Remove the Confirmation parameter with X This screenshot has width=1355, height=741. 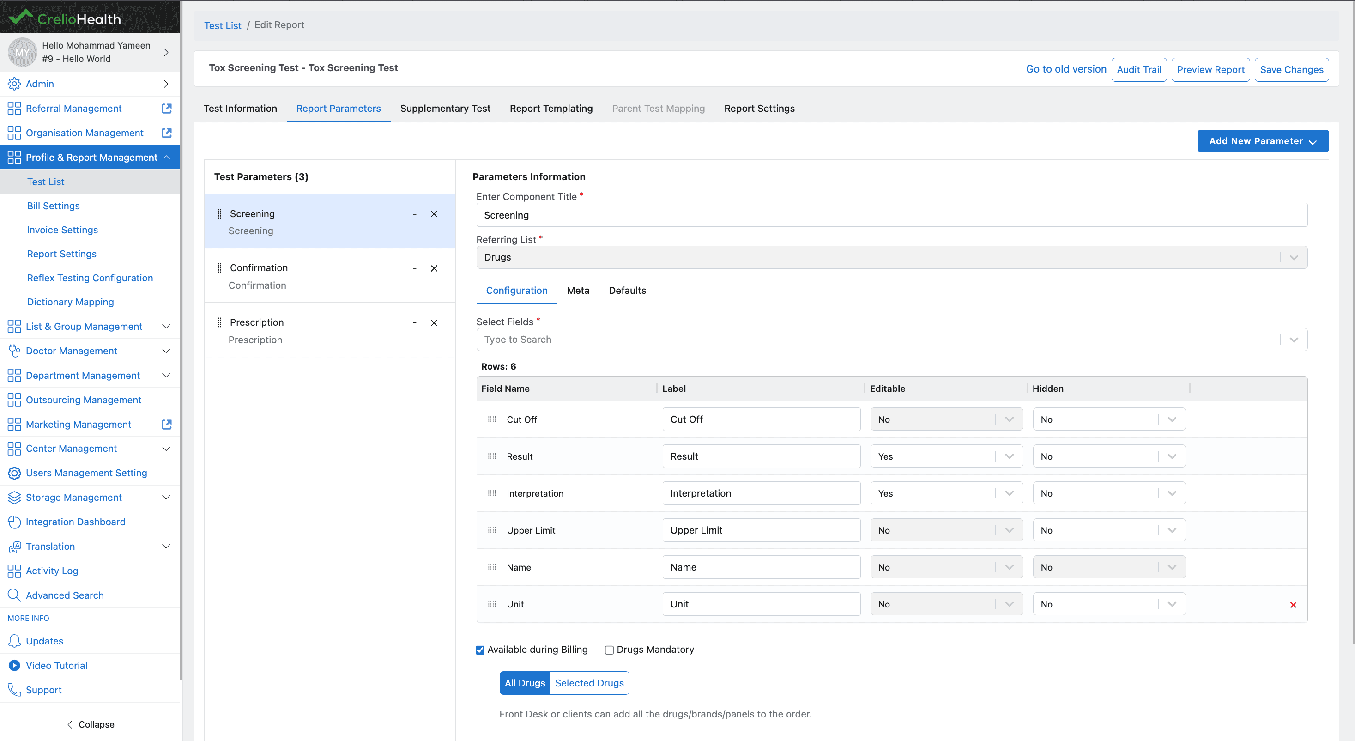coord(434,268)
